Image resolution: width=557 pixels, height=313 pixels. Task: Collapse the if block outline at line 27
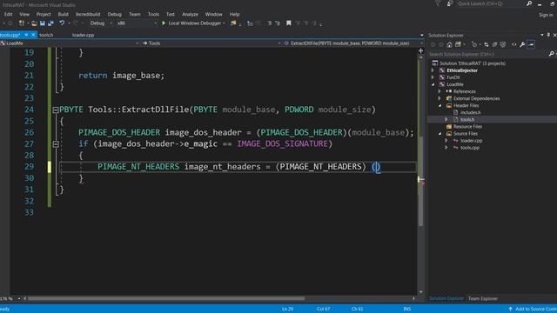click(56, 144)
